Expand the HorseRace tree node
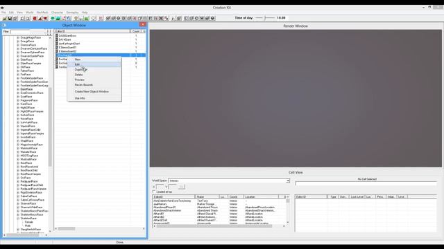Image resolution: width=444 pixels, height=249 pixels. [18, 119]
